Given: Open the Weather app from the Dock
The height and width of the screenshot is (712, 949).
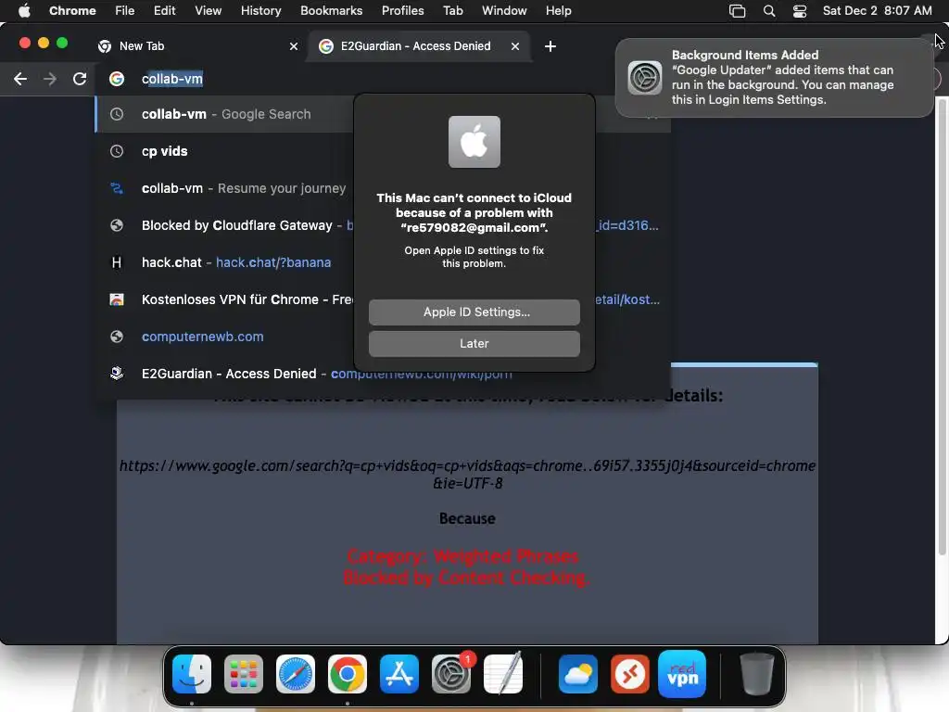Looking at the screenshot, I should click(x=578, y=674).
